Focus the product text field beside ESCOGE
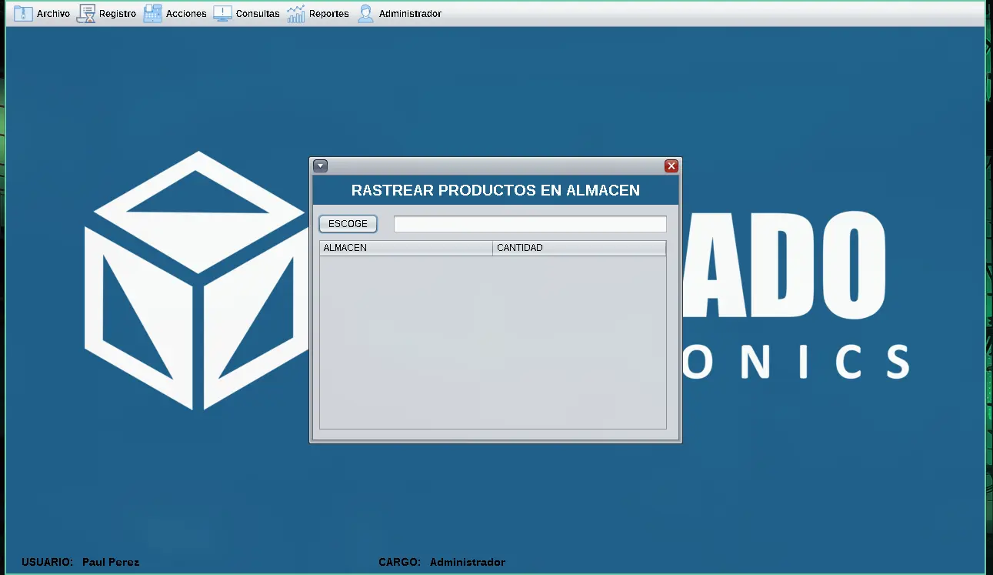This screenshot has width=993, height=575. point(530,224)
